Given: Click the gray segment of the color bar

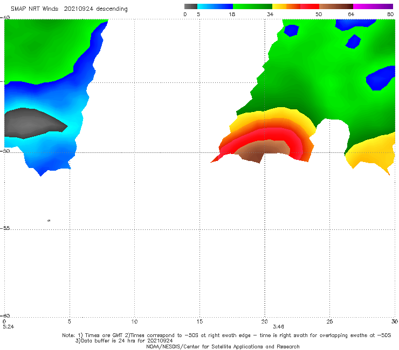Looking at the screenshot, I should (x=190, y=6).
